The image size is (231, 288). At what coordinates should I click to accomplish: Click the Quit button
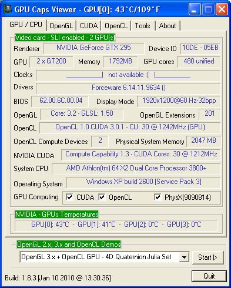(x=209, y=276)
